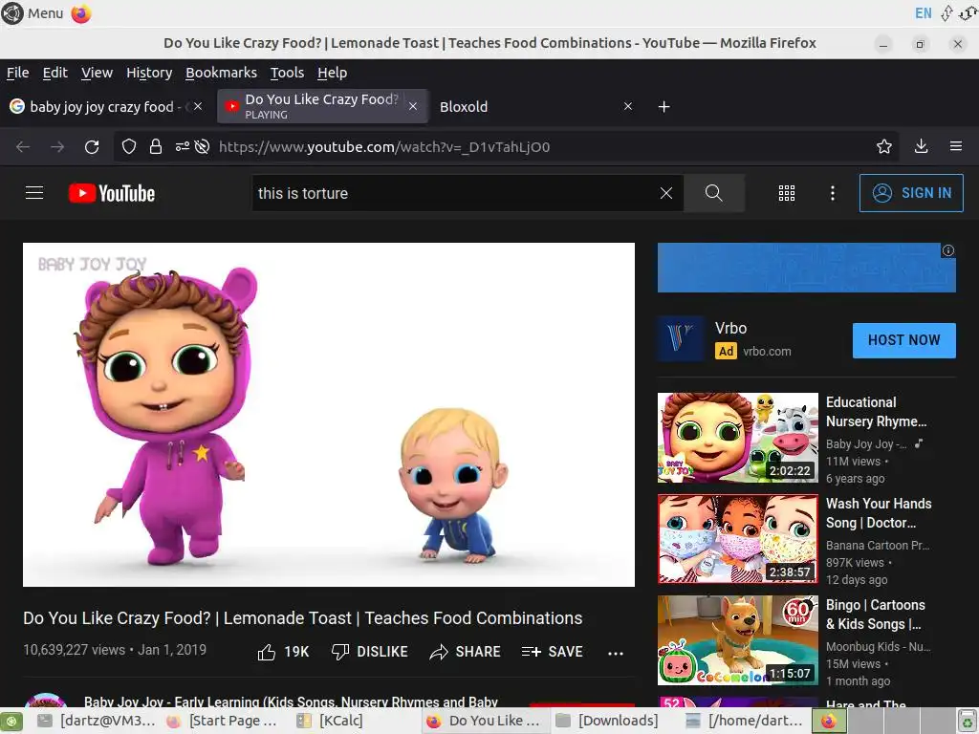The height and width of the screenshot is (734, 979).
Task: Go back with Firefox back arrow
Action: 23,146
